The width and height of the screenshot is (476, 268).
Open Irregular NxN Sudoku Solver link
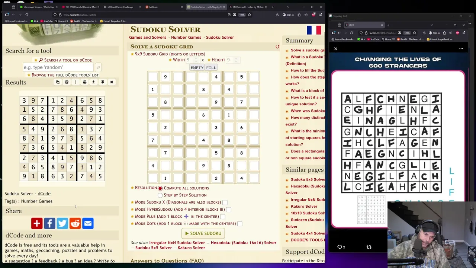click(x=177, y=243)
